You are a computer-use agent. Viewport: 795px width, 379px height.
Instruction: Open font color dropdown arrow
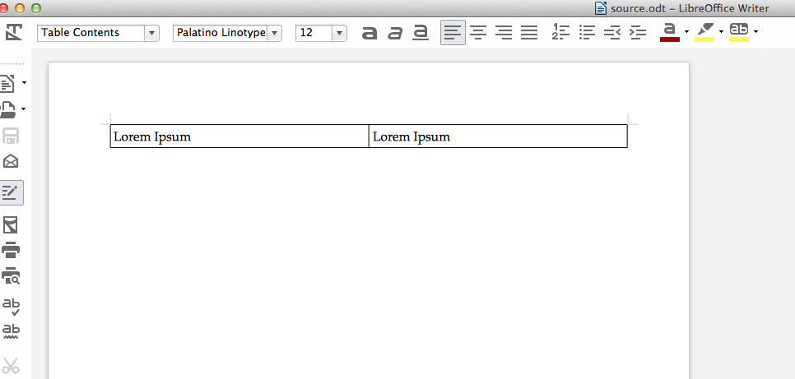pyautogui.click(x=686, y=33)
